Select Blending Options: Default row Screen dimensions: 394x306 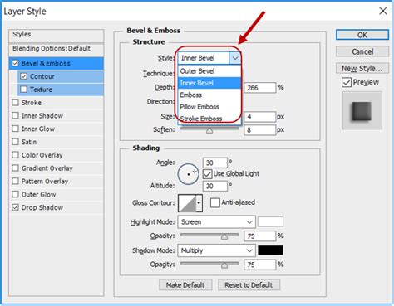57,49
